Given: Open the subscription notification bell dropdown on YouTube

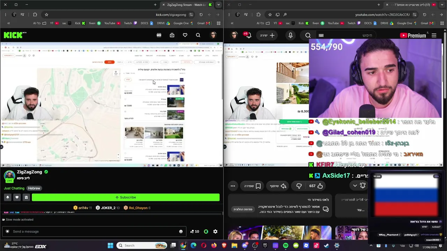Looking at the screenshot, I should pyautogui.click(x=359, y=186).
